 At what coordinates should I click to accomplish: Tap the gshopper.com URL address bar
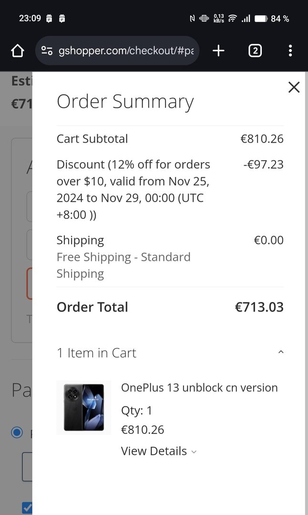(x=126, y=51)
